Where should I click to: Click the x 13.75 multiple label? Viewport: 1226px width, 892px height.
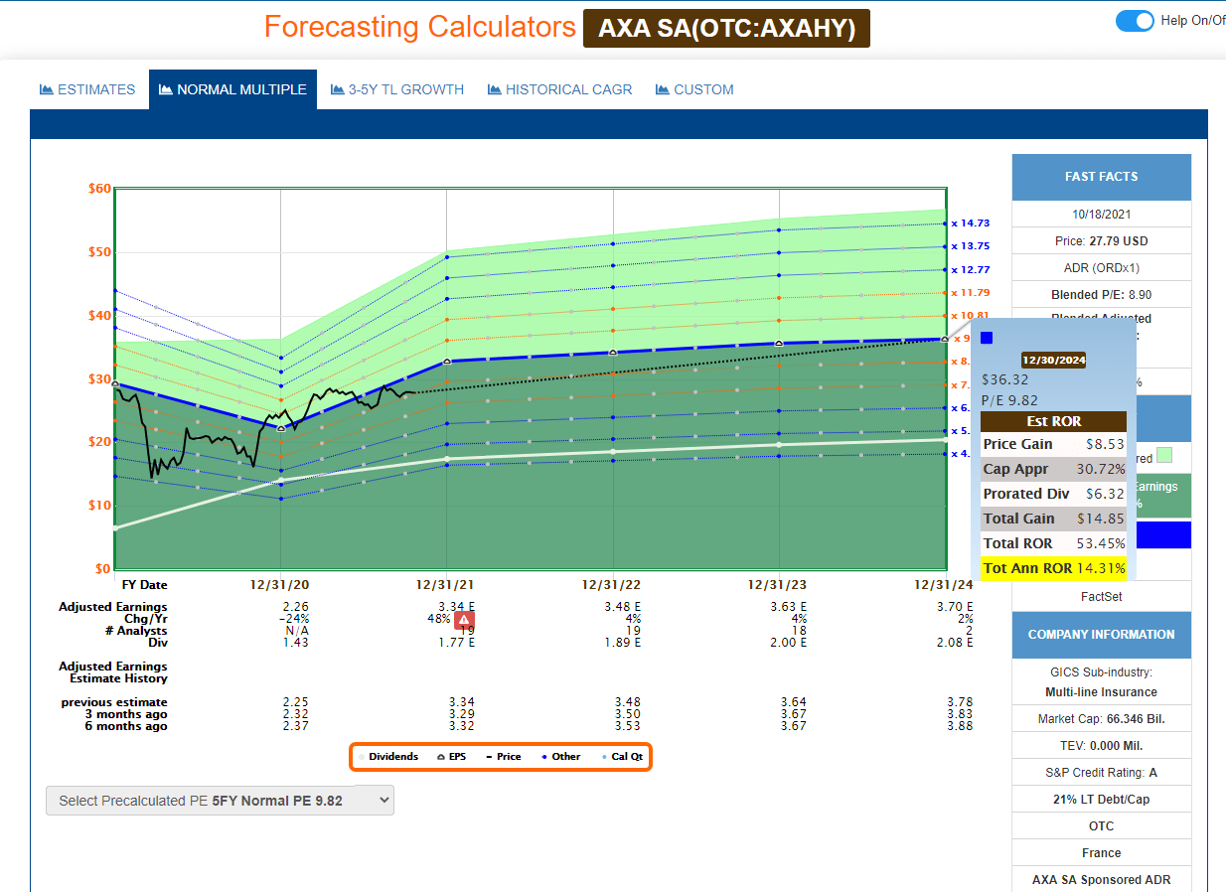tap(970, 246)
